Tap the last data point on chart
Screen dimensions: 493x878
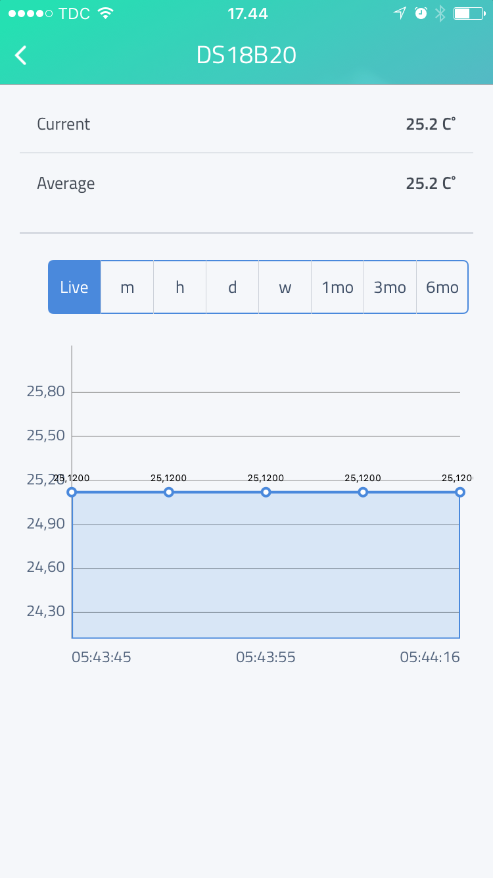pyautogui.click(x=460, y=492)
